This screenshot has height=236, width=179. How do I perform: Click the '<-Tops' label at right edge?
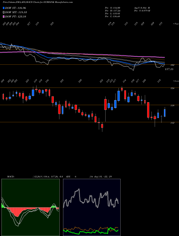[176, 24]
